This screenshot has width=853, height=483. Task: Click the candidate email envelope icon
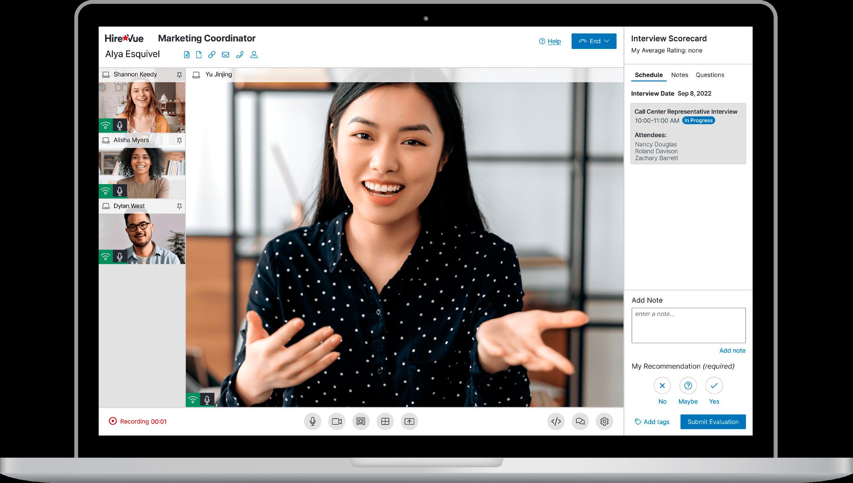pyautogui.click(x=225, y=55)
